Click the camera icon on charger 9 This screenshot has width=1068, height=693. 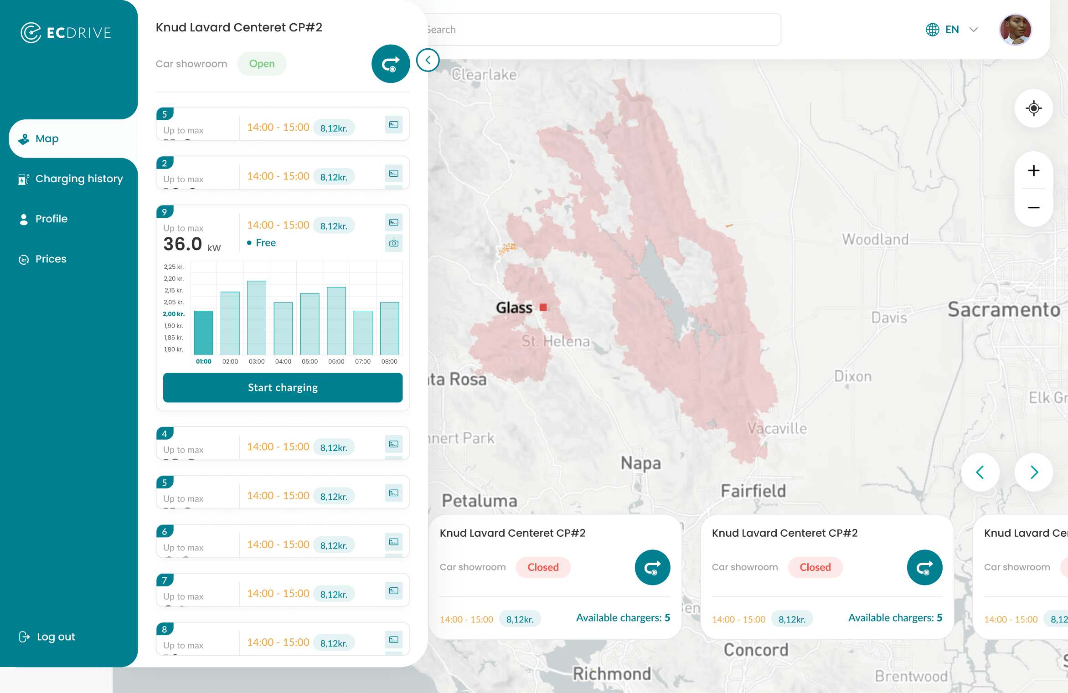393,243
